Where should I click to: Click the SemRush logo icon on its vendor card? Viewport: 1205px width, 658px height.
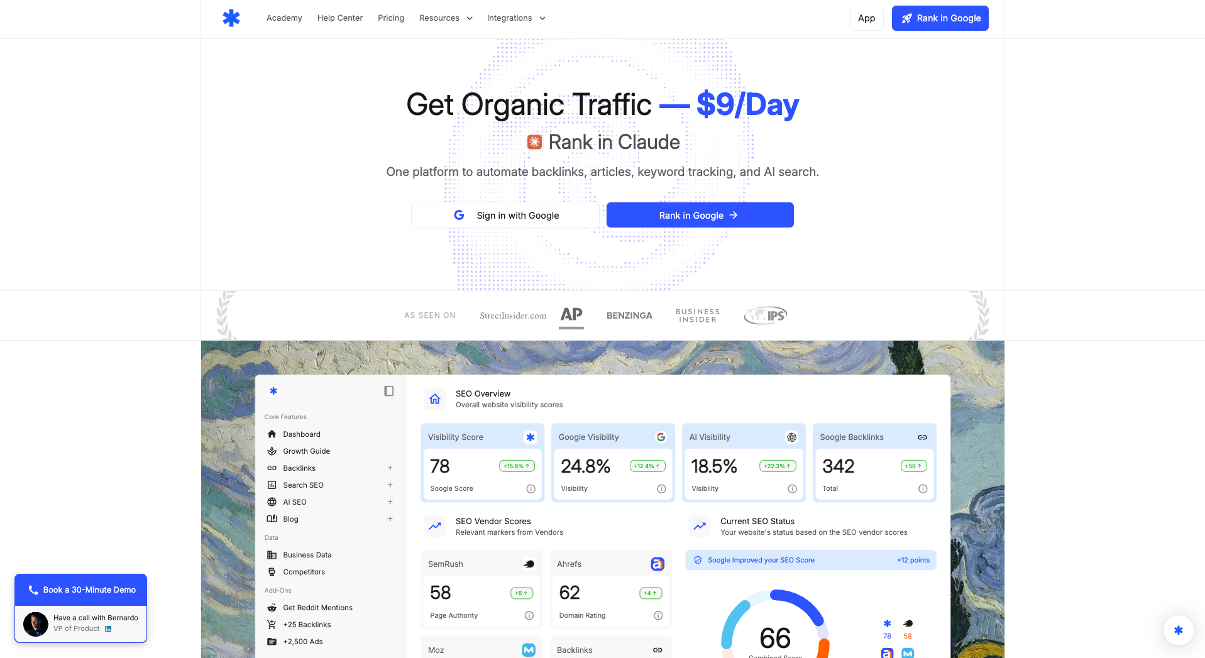click(528, 564)
